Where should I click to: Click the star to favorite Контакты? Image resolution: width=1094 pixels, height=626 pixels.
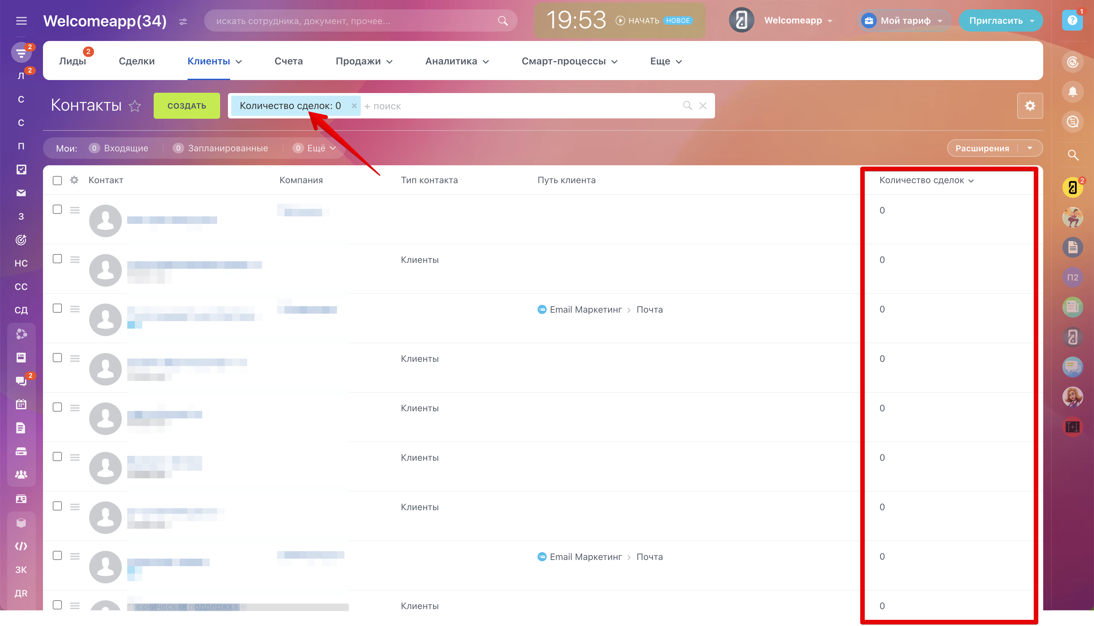click(x=135, y=106)
